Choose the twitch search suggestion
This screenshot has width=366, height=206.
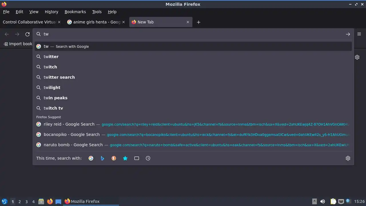click(x=193, y=67)
